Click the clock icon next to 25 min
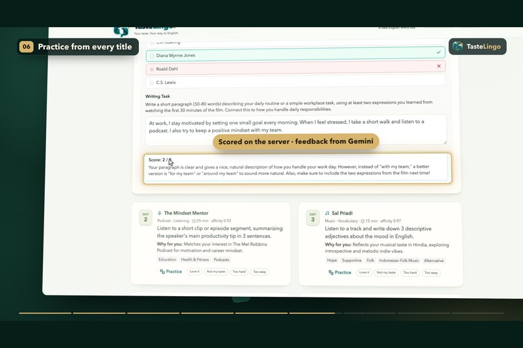Screen dimensions: 523x348 tap(194, 221)
